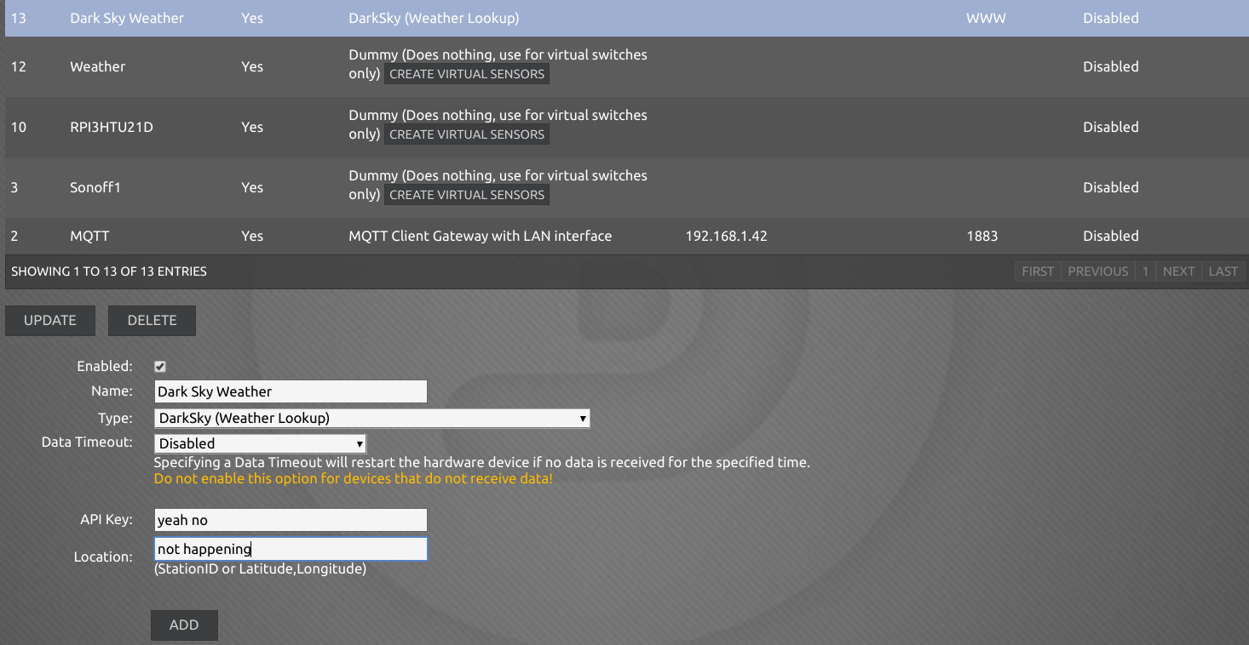Click Yes cell in Dark Sky Weather row

(252, 18)
